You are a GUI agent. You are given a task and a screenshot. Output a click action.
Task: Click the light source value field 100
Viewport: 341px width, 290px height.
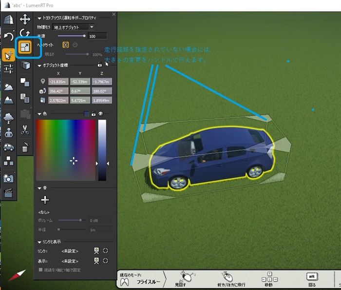97,36
